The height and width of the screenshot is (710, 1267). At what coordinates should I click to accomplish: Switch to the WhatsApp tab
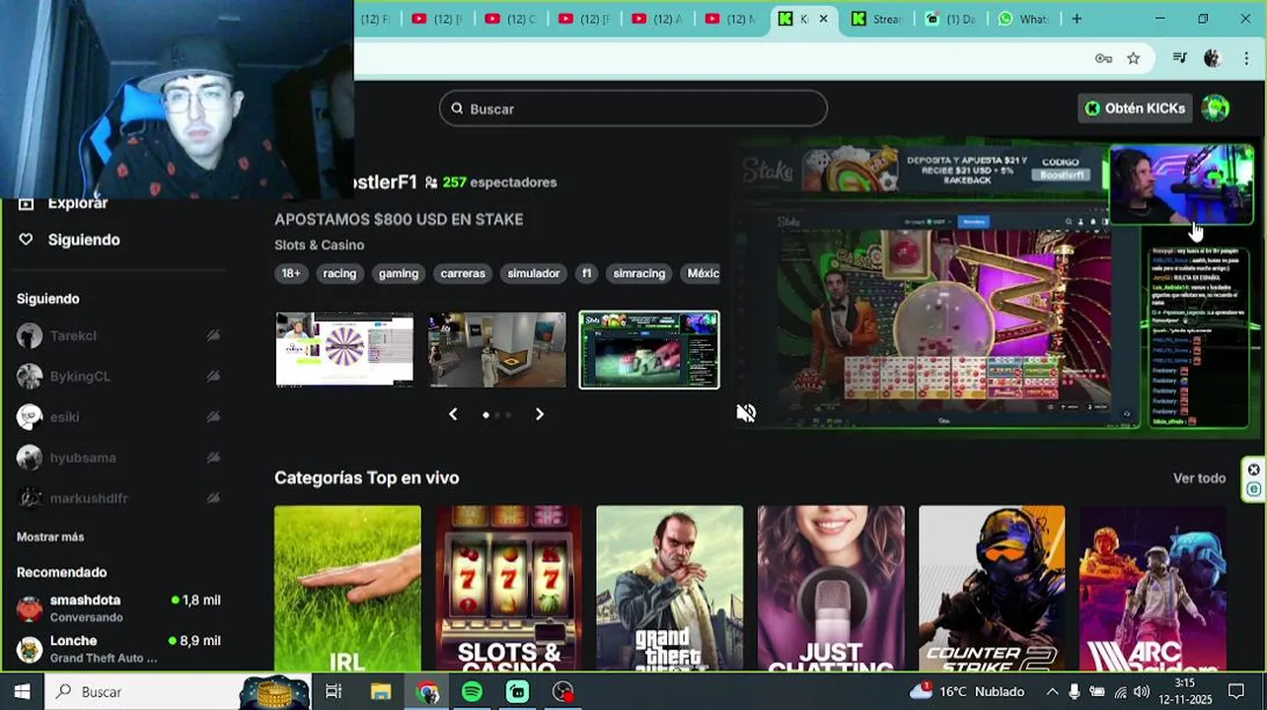click(x=1022, y=19)
